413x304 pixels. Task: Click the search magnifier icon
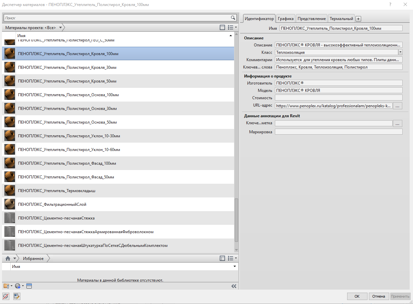click(x=233, y=18)
